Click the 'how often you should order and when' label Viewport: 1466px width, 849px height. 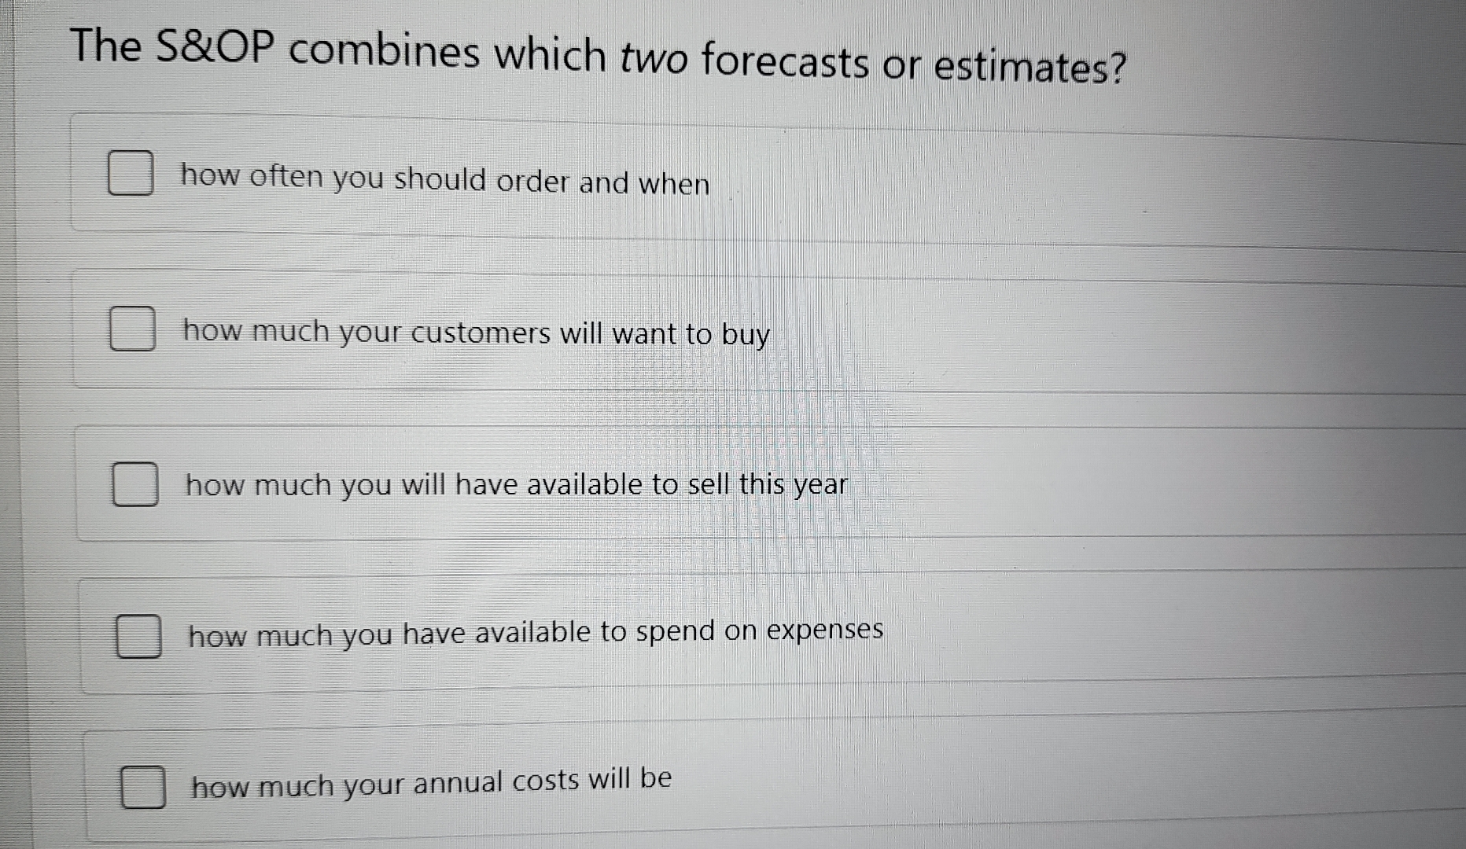click(x=444, y=180)
